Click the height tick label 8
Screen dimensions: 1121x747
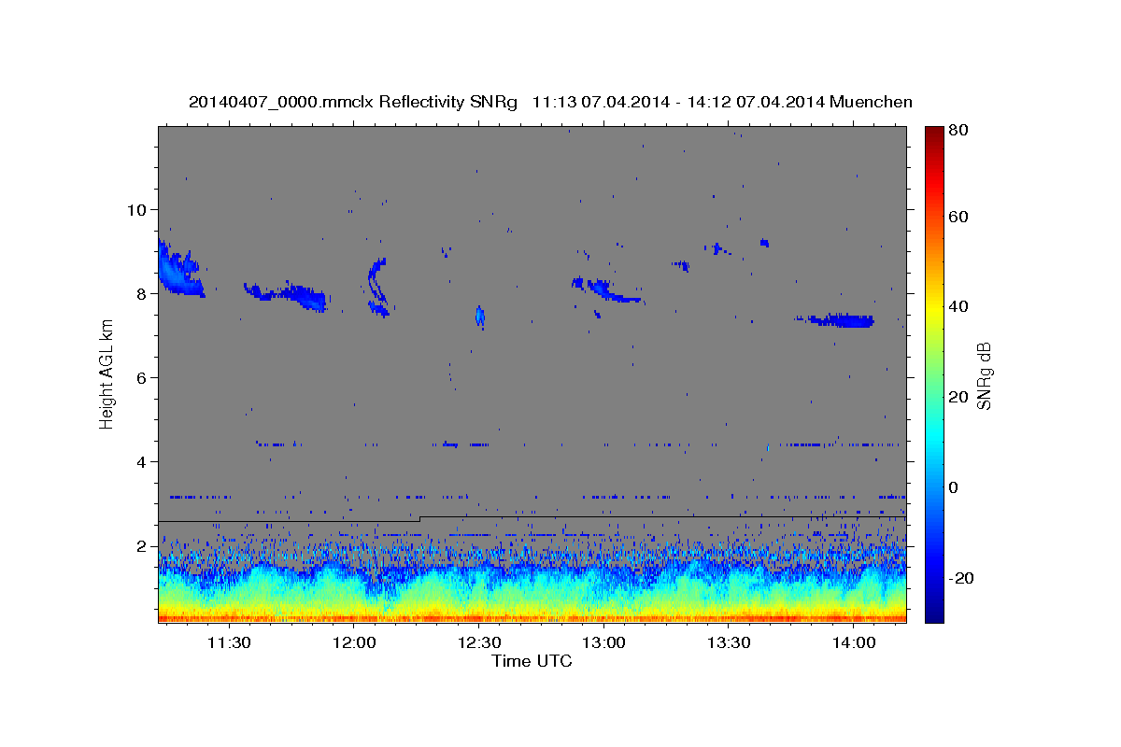point(143,293)
